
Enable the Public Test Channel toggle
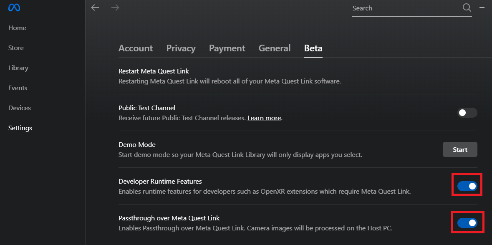click(x=467, y=113)
